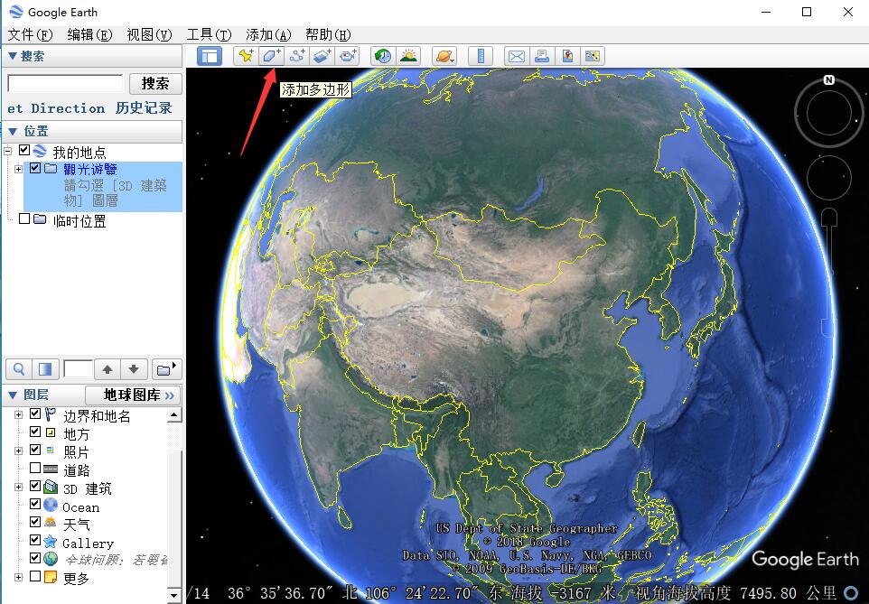Select the Ruler measurement tool
The height and width of the screenshot is (604, 869).
point(481,55)
